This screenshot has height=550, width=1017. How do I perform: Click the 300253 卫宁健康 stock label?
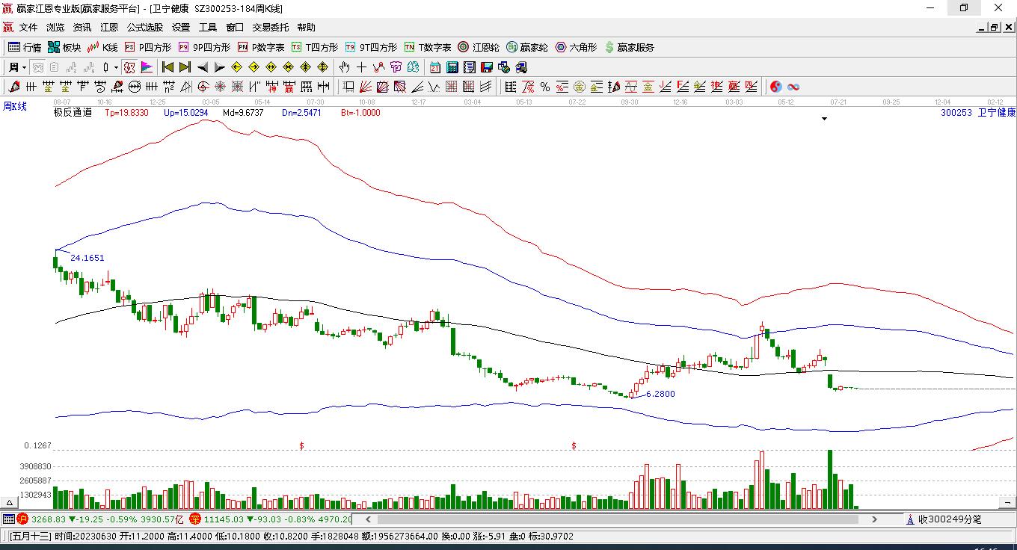[x=978, y=113]
